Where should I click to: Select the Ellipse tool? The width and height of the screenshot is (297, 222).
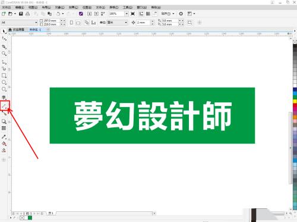[4, 82]
